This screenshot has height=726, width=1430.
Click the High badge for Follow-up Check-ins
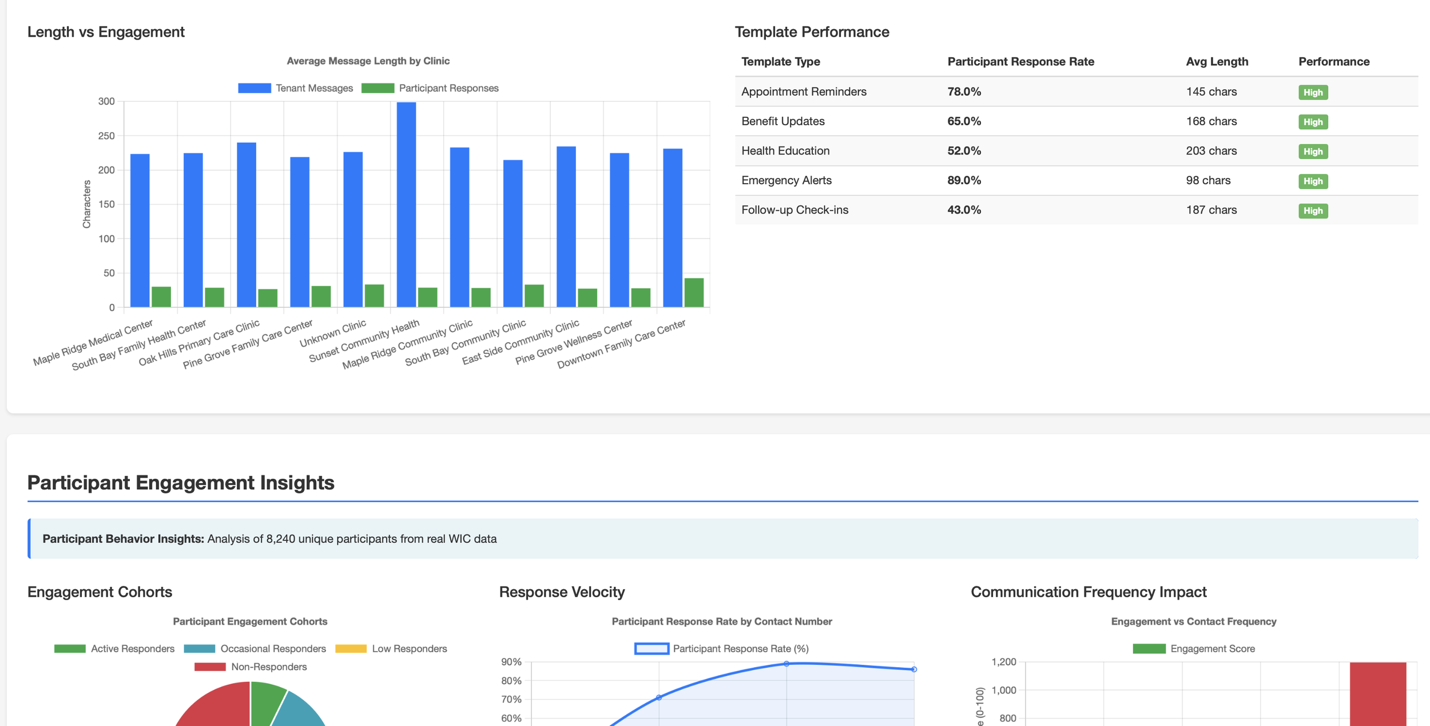(1313, 211)
